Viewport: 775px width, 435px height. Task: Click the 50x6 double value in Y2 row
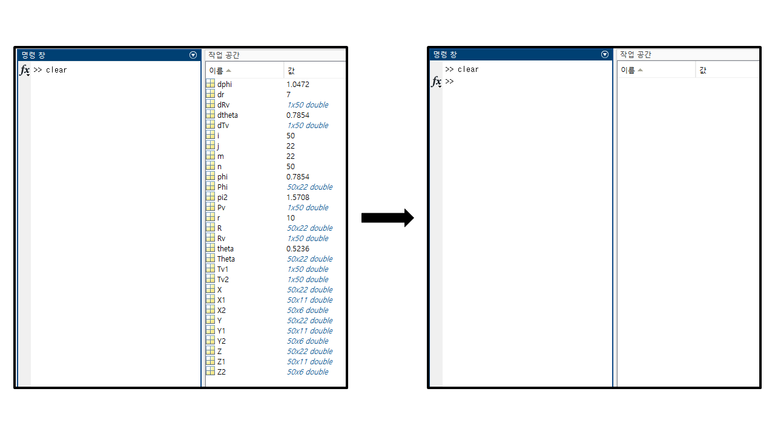(308, 341)
